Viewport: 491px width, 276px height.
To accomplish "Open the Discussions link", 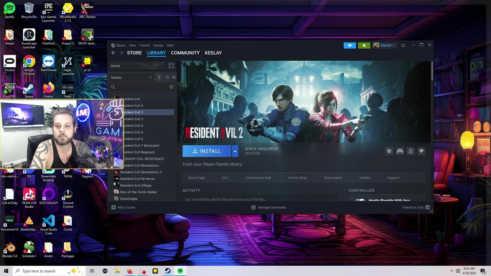I will point(333,178).
